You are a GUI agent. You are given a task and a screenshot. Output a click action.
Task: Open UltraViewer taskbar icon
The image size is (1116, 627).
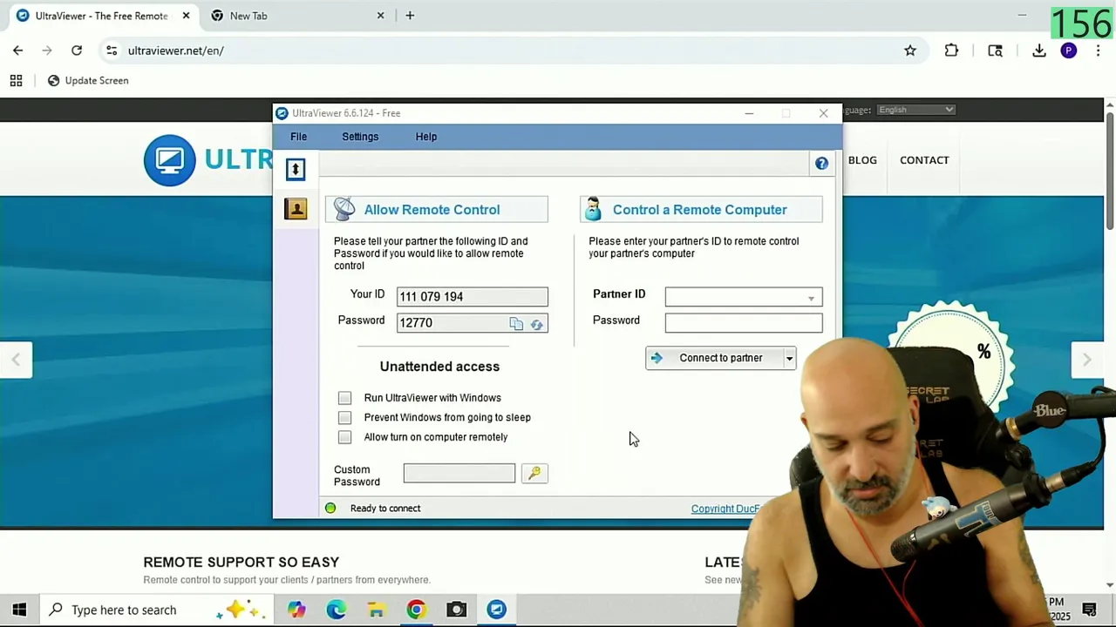point(496,610)
